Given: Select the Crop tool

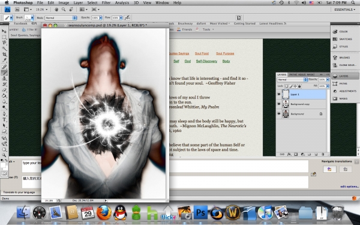Looking at the screenshot, I should pyautogui.click(x=4, y=55).
